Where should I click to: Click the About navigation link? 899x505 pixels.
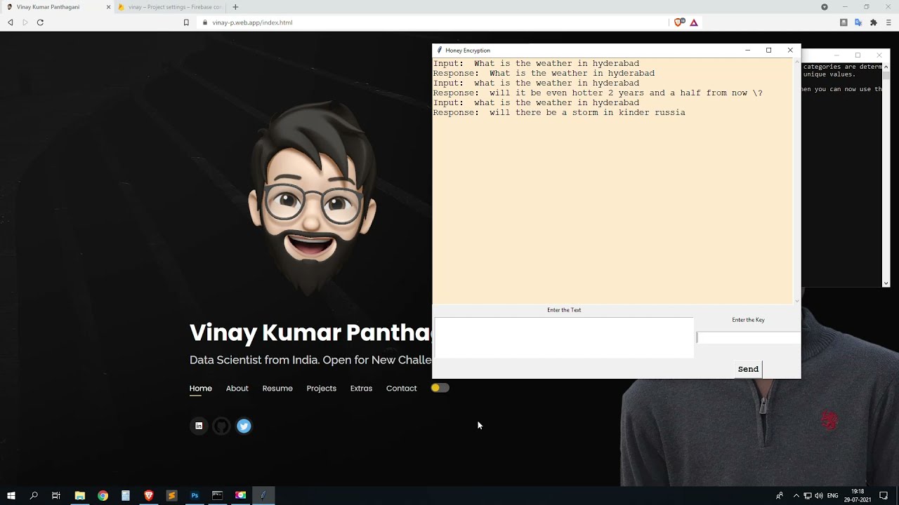pos(237,389)
